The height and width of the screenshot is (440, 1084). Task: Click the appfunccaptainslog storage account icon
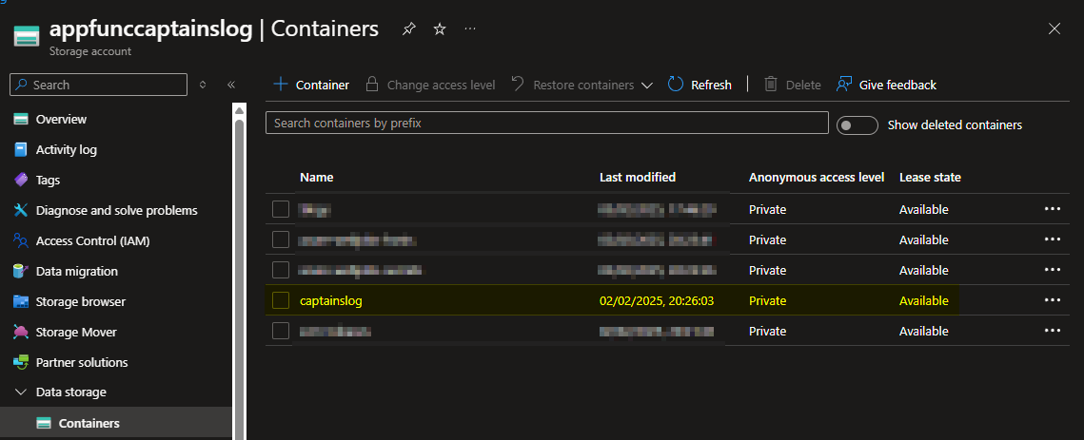click(27, 36)
